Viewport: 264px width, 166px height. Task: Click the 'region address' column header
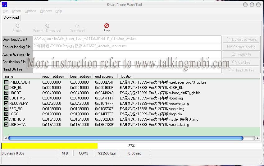click(54, 76)
